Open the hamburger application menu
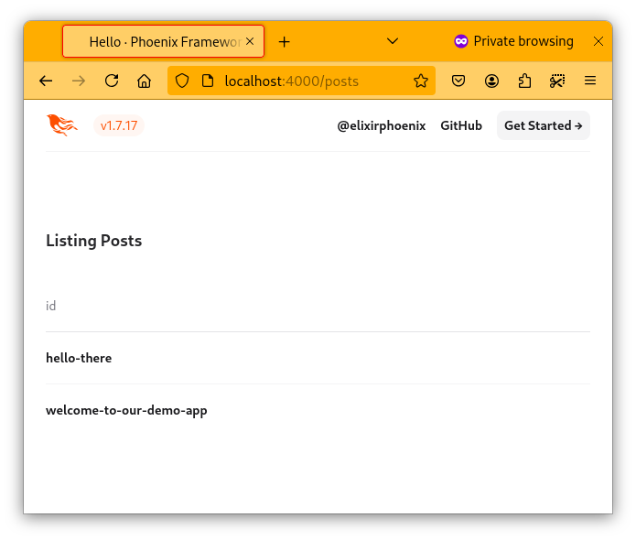Image resolution: width=636 pixels, height=540 pixels. (590, 81)
